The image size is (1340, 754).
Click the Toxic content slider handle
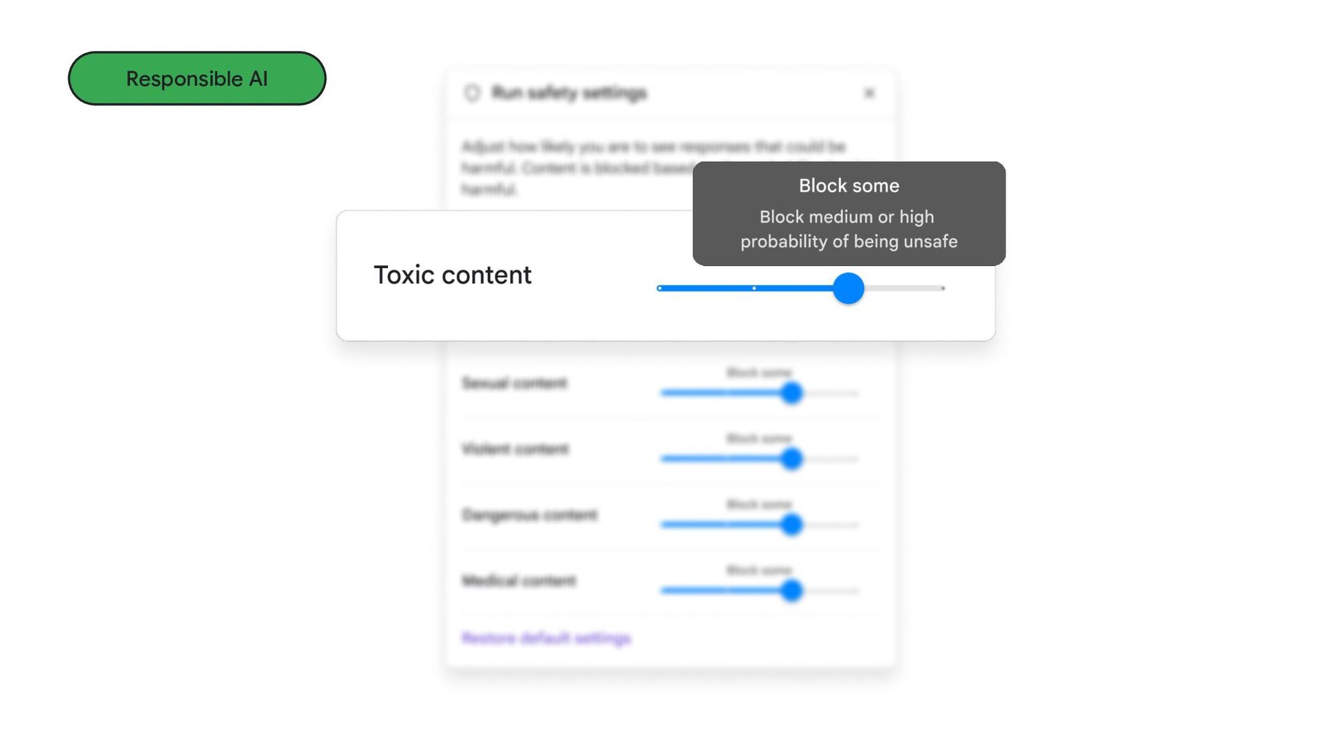pyautogui.click(x=848, y=288)
